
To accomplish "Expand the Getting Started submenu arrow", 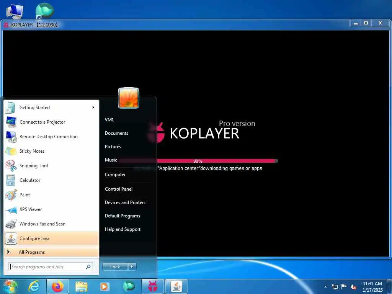I will [93, 108].
